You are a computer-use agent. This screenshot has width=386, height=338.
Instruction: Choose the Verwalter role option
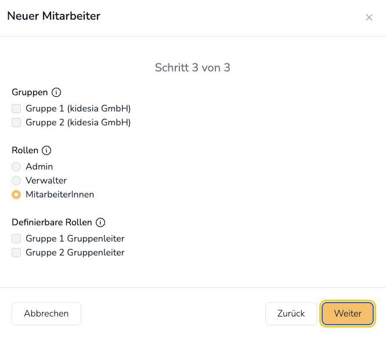[16, 181]
